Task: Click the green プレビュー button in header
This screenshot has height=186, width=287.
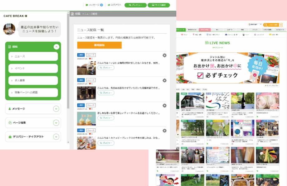Action: [x=135, y=5]
